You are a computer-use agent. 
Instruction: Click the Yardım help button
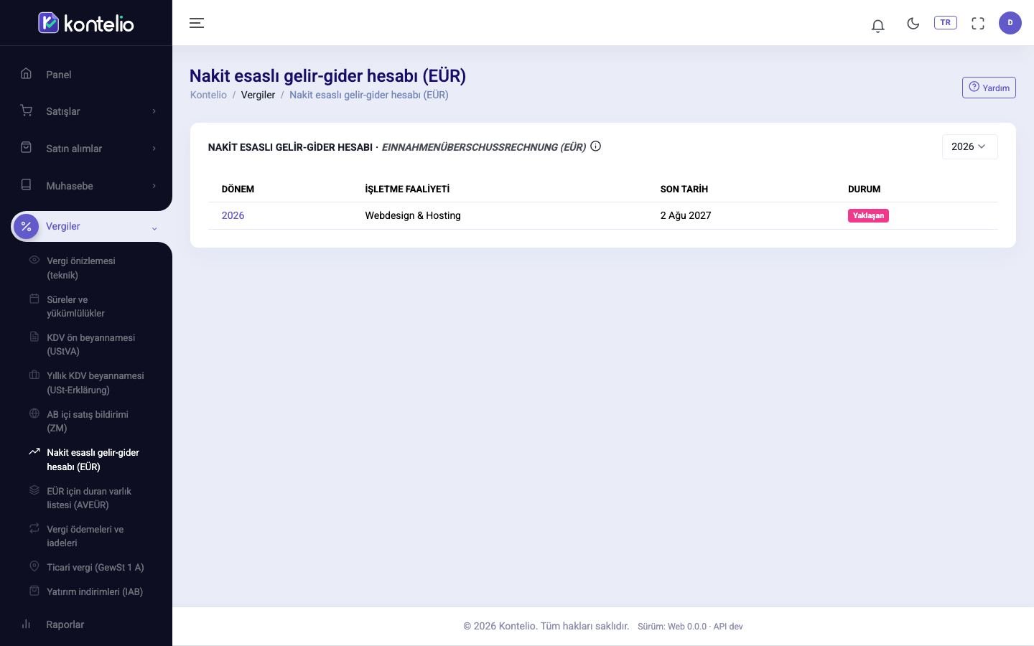coord(989,88)
